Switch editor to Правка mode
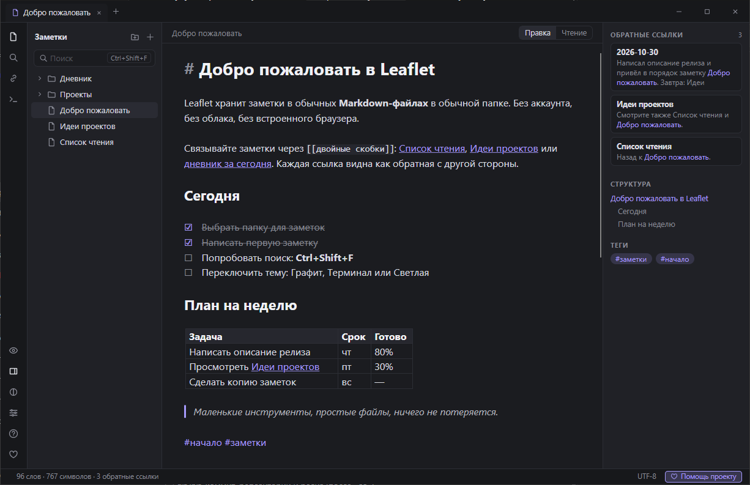The height and width of the screenshot is (485, 750). (538, 33)
